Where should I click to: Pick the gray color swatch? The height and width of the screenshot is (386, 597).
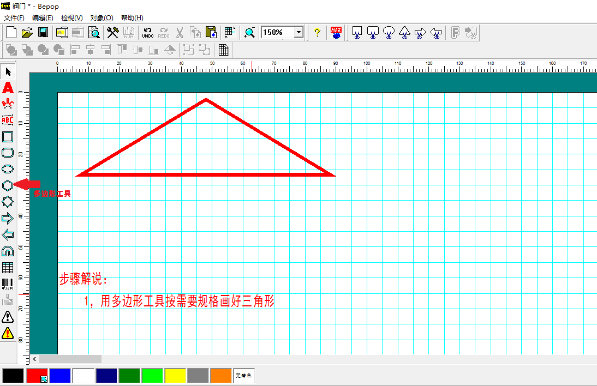pyautogui.click(x=198, y=376)
